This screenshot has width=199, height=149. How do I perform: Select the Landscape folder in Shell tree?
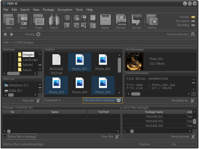pos(28,60)
